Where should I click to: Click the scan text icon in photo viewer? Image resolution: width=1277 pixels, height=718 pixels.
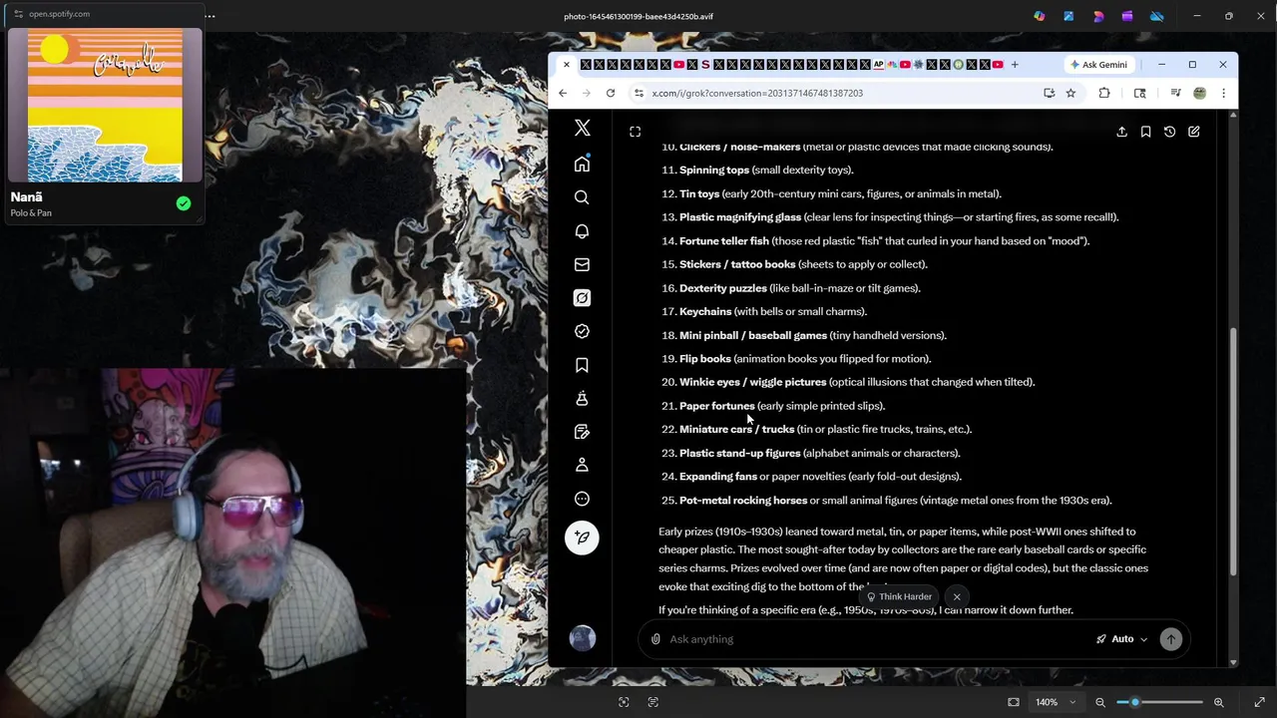click(x=653, y=702)
